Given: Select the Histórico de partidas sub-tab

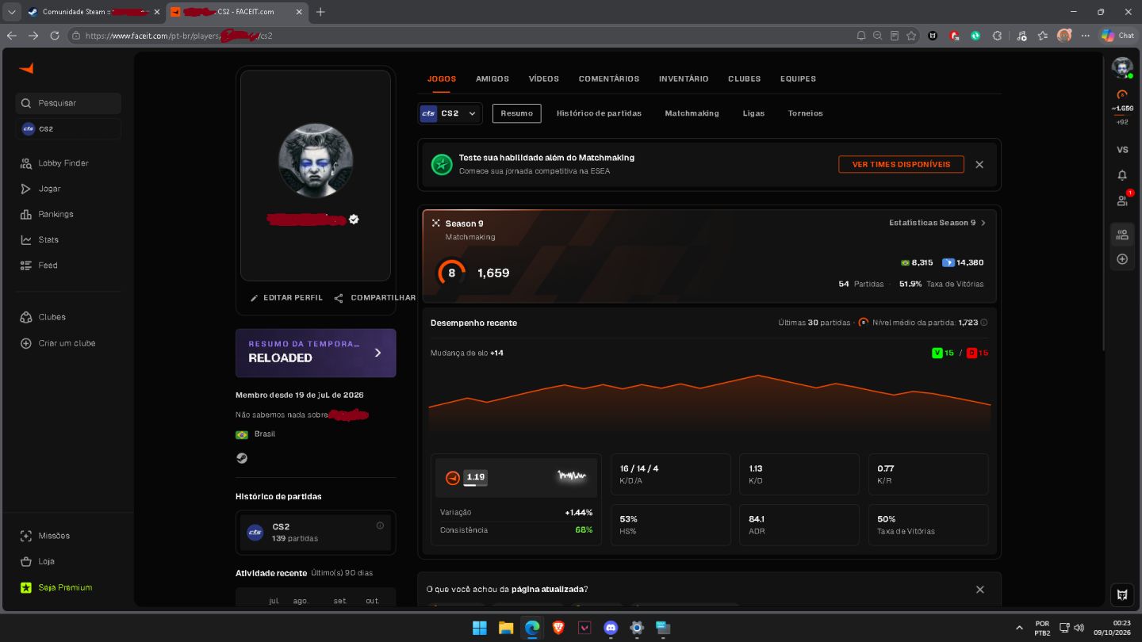Looking at the screenshot, I should [x=599, y=113].
